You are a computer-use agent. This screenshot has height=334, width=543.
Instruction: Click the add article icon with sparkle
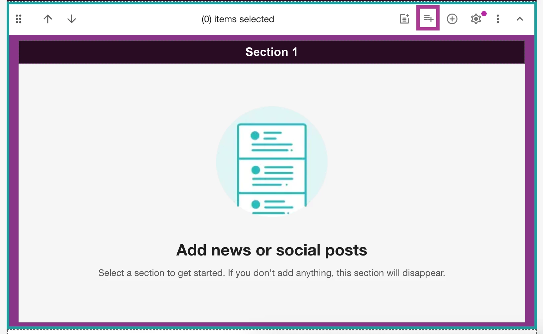pos(404,19)
